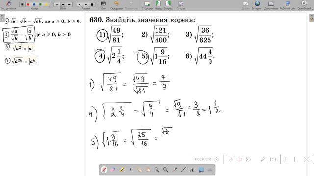Select the highlighter marker tool
Screen dimensions: 314x176
(122, 170)
